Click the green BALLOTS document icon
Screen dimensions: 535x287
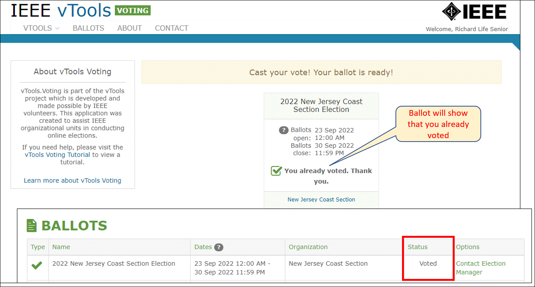[x=32, y=225]
